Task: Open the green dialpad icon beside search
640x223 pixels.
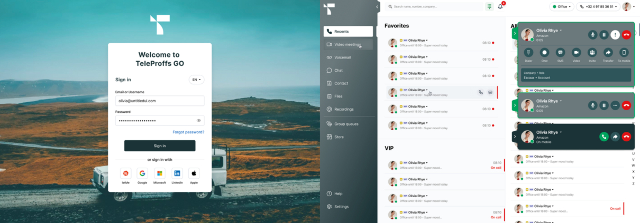Action: [x=489, y=7]
